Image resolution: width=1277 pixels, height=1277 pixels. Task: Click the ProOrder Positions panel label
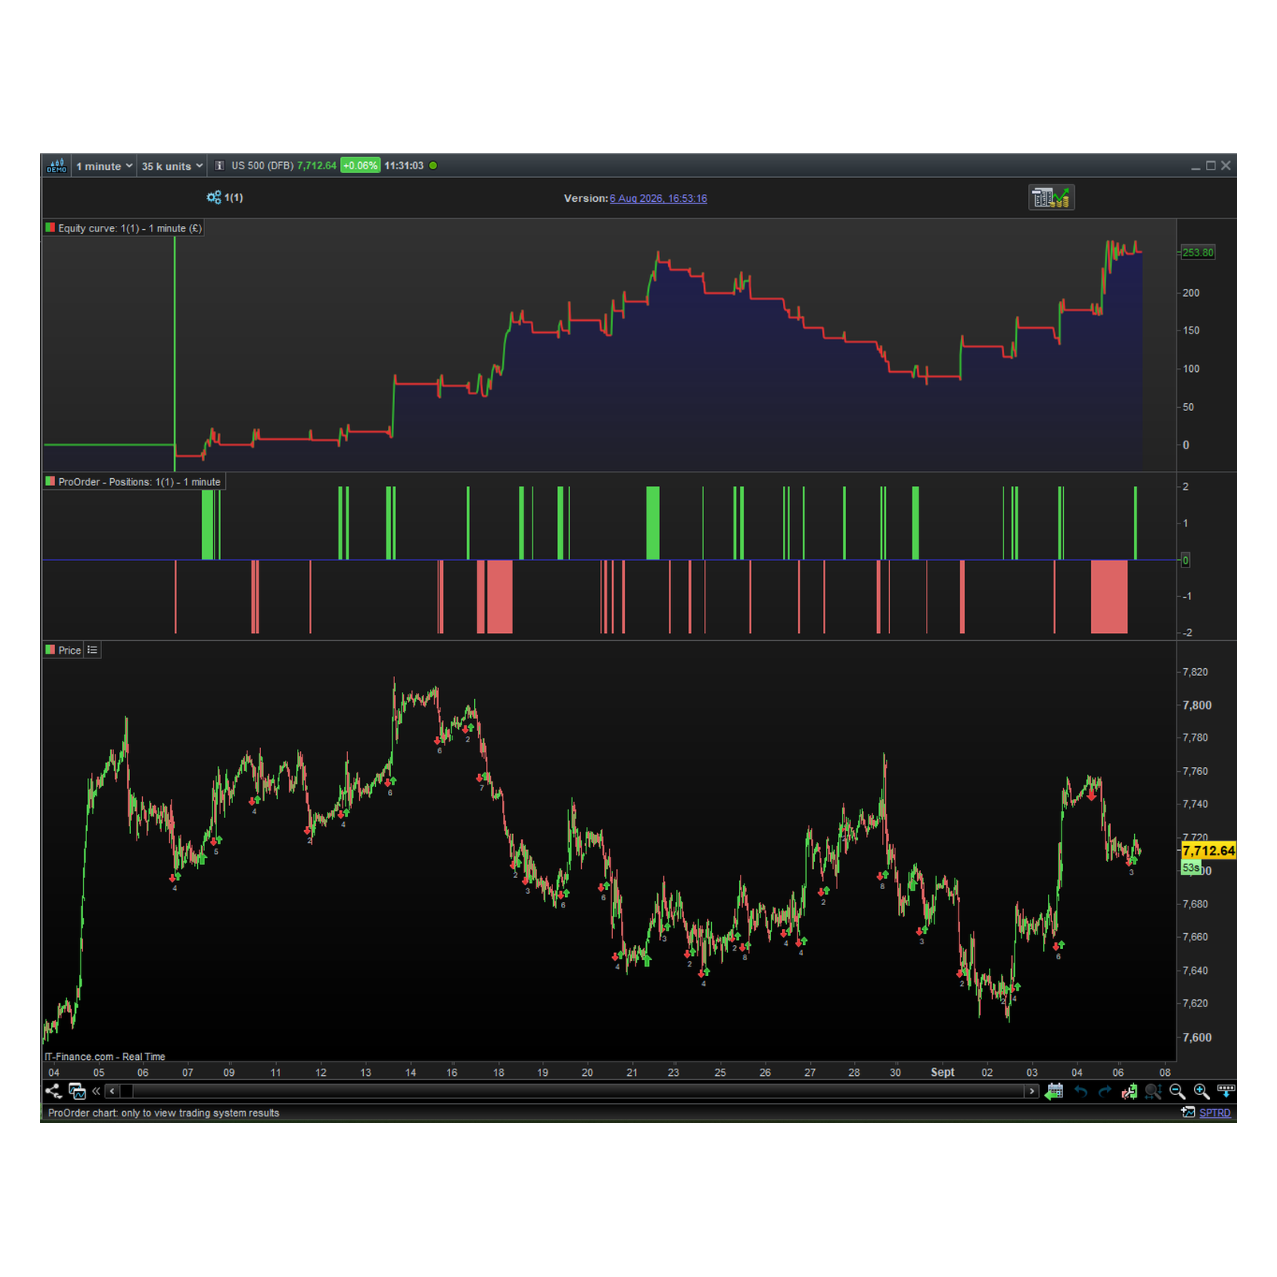coord(133,482)
